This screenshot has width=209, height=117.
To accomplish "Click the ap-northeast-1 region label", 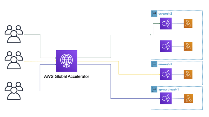I will tap(169, 89).
